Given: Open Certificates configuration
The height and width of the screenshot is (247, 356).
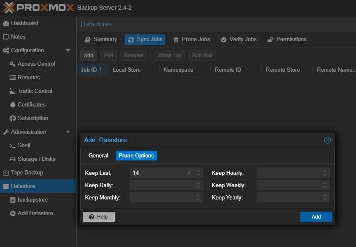Looking at the screenshot, I should pyautogui.click(x=31, y=105).
